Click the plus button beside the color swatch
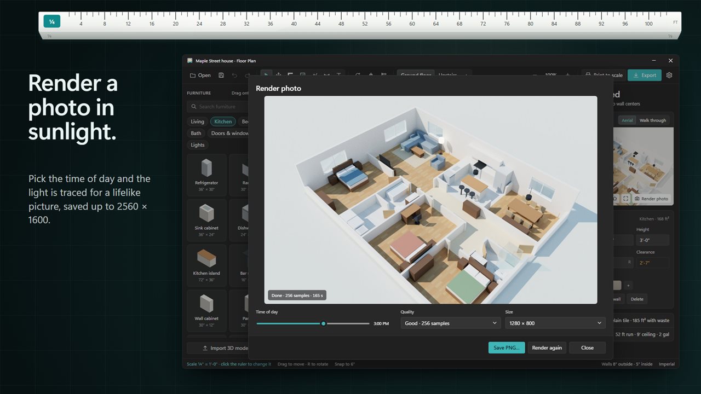The width and height of the screenshot is (701, 394). click(628, 285)
